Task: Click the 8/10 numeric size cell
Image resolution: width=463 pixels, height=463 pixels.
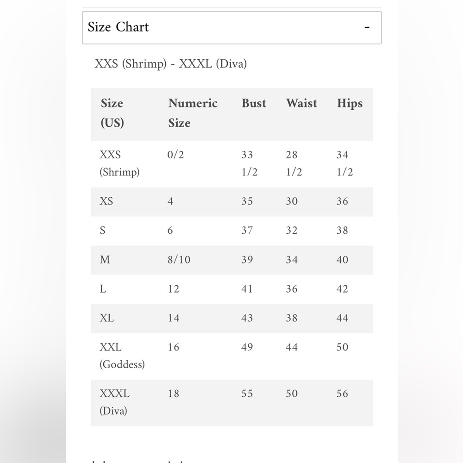Action: tap(179, 260)
